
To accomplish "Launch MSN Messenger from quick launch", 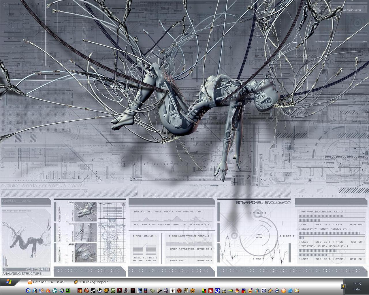I will (257, 291).
